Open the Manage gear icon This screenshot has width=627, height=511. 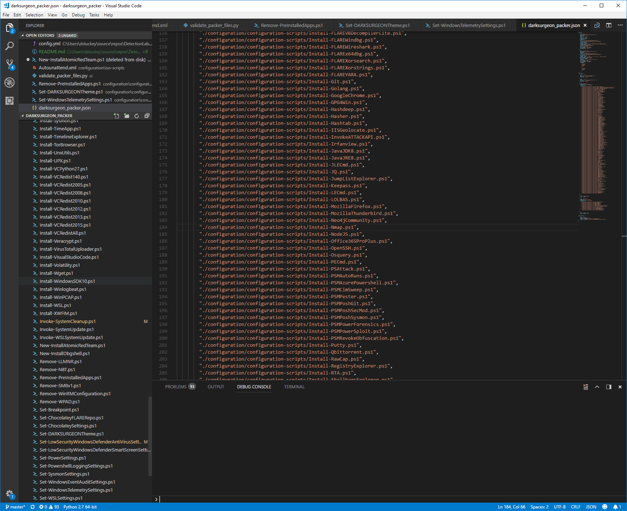pos(9,493)
